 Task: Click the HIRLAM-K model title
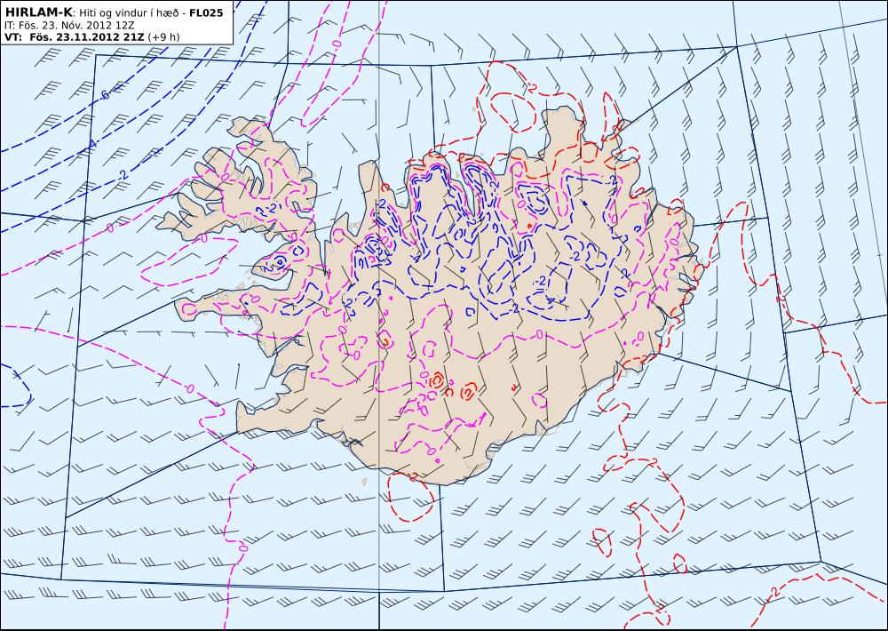(38, 12)
